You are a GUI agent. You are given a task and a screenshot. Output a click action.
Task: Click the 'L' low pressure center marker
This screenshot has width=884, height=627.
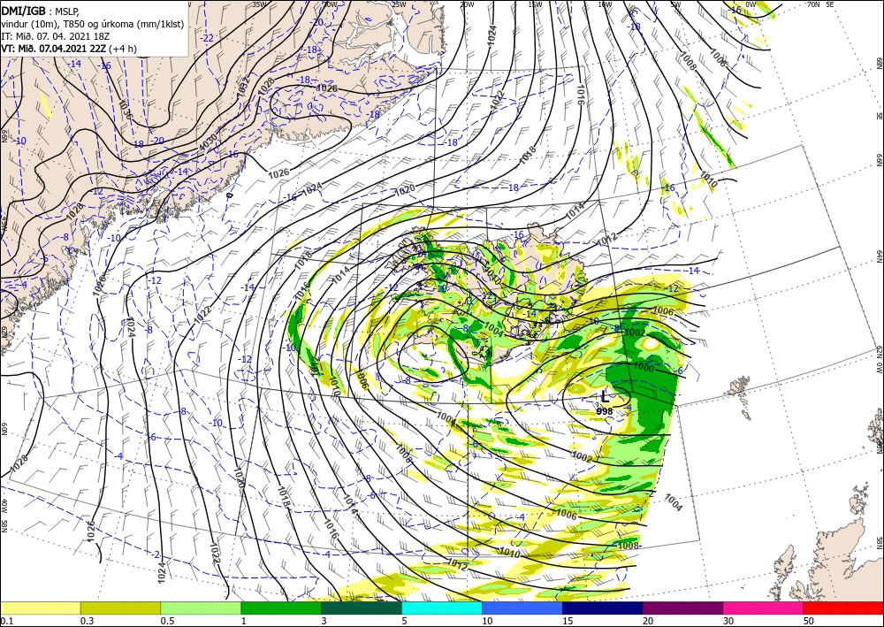606,395
